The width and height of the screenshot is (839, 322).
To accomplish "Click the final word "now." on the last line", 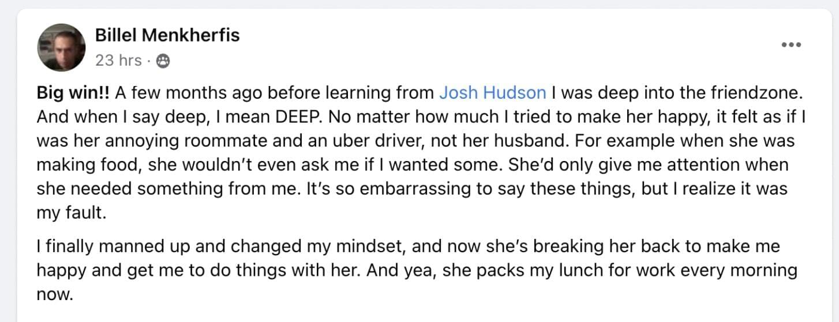I will coord(55,295).
